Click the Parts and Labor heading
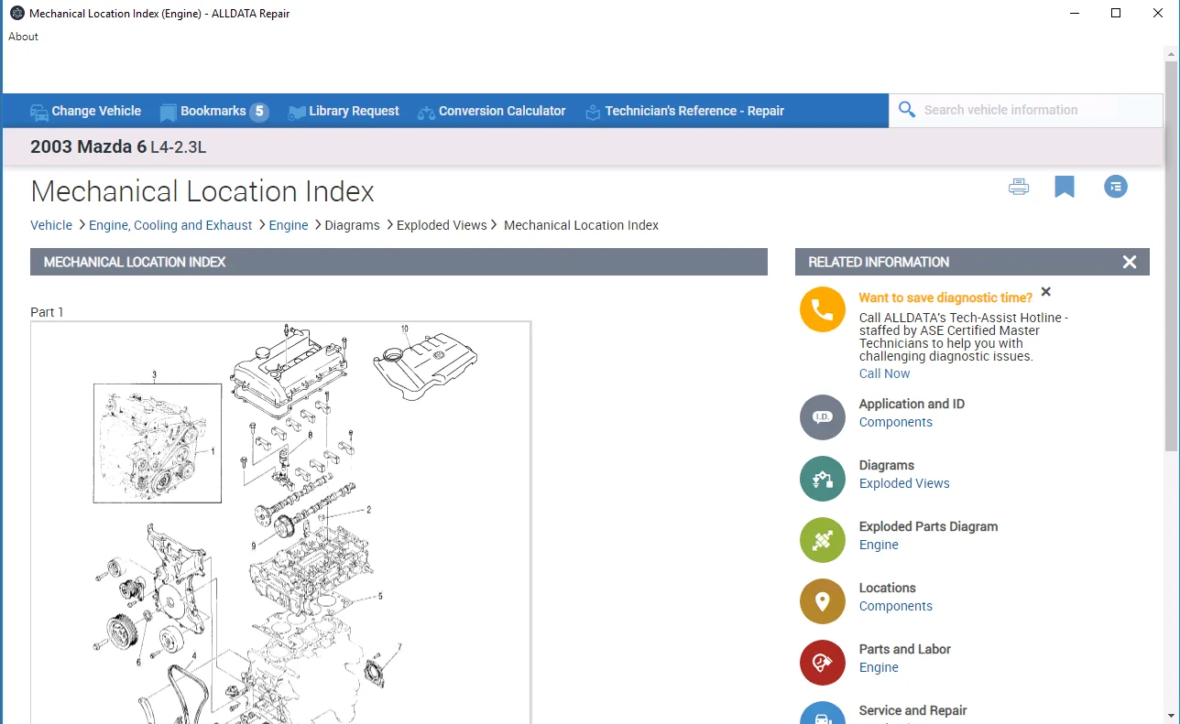Viewport: 1180px width, 724px height. (x=905, y=649)
